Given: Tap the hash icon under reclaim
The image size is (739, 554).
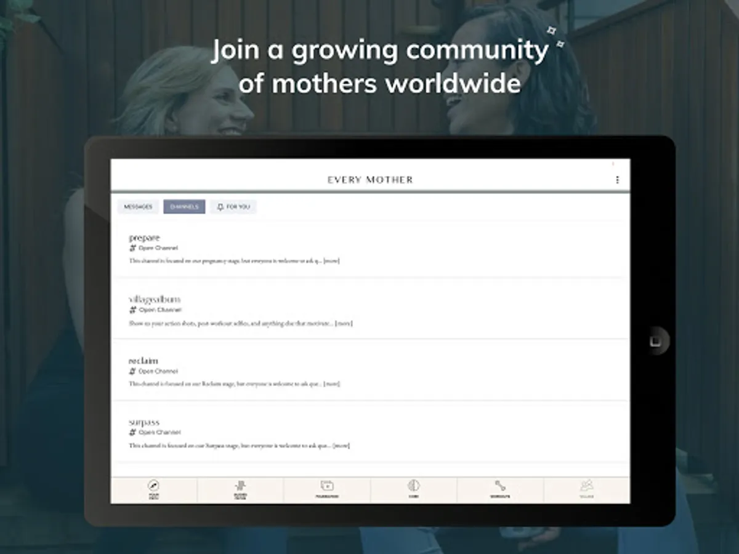Looking at the screenshot, I should 132,371.
